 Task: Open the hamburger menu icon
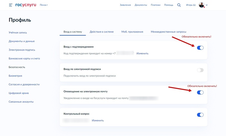pos(11,5)
